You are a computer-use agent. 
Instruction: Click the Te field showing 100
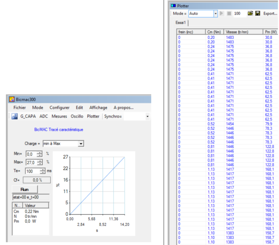tap(33, 171)
